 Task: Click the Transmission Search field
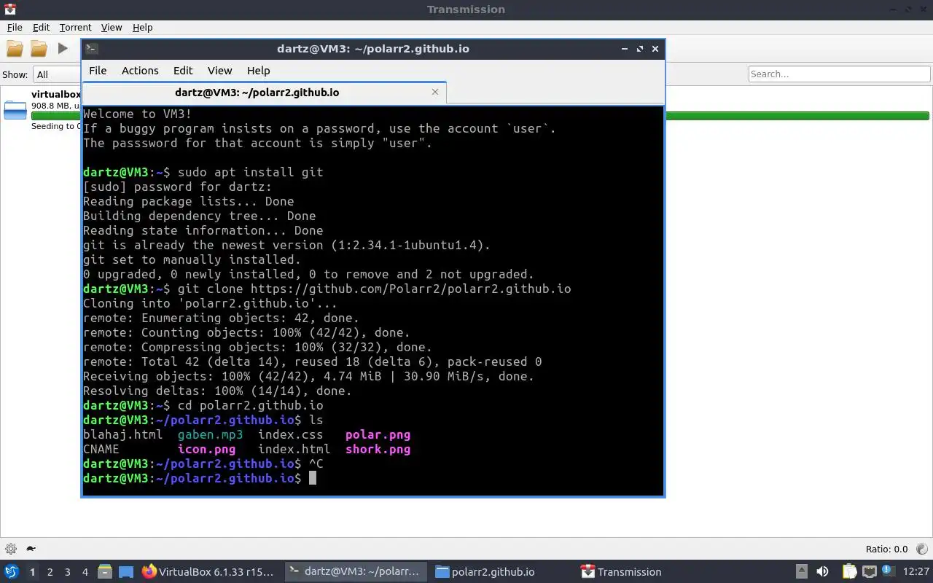[x=839, y=74]
